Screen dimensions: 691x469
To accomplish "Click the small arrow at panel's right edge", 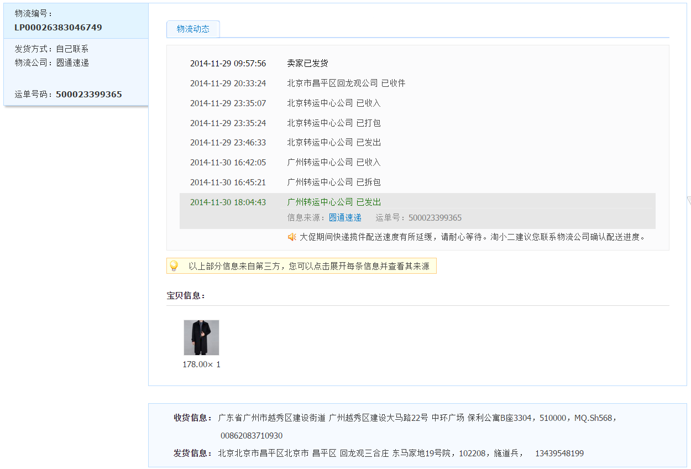I will pyautogui.click(x=688, y=200).
